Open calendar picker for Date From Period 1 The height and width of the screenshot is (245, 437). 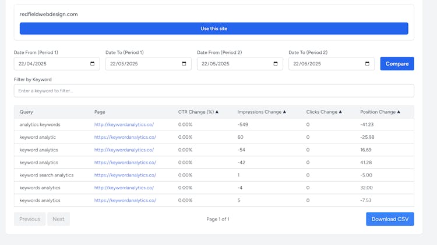[x=92, y=64]
